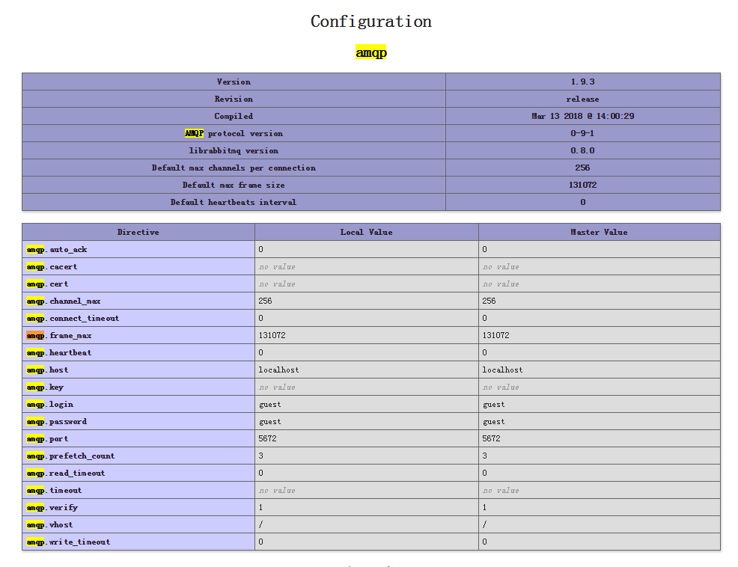738x567 pixels.
Task: Click master value 256 of amqp.channel_max
Action: (x=489, y=301)
